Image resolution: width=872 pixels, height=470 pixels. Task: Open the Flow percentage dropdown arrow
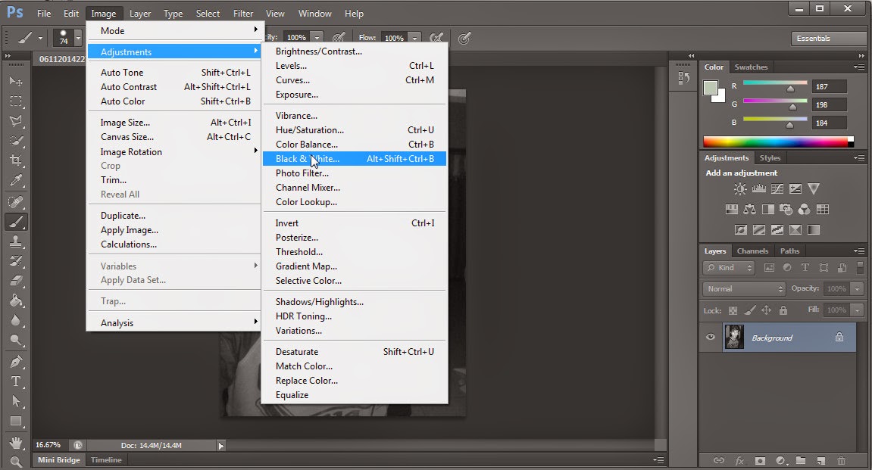coord(414,38)
